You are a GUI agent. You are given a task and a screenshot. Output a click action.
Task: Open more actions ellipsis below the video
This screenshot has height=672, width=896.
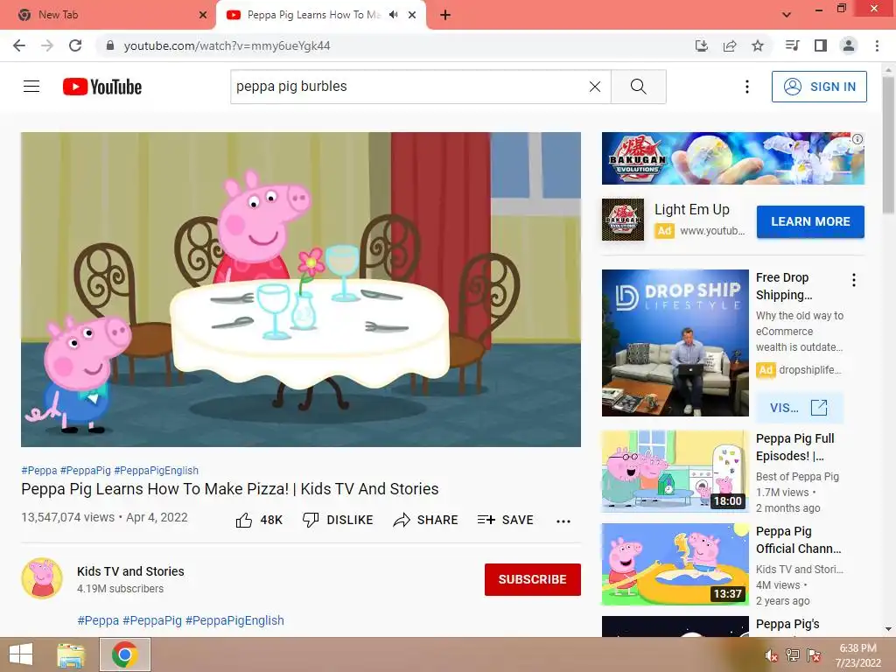point(563,521)
